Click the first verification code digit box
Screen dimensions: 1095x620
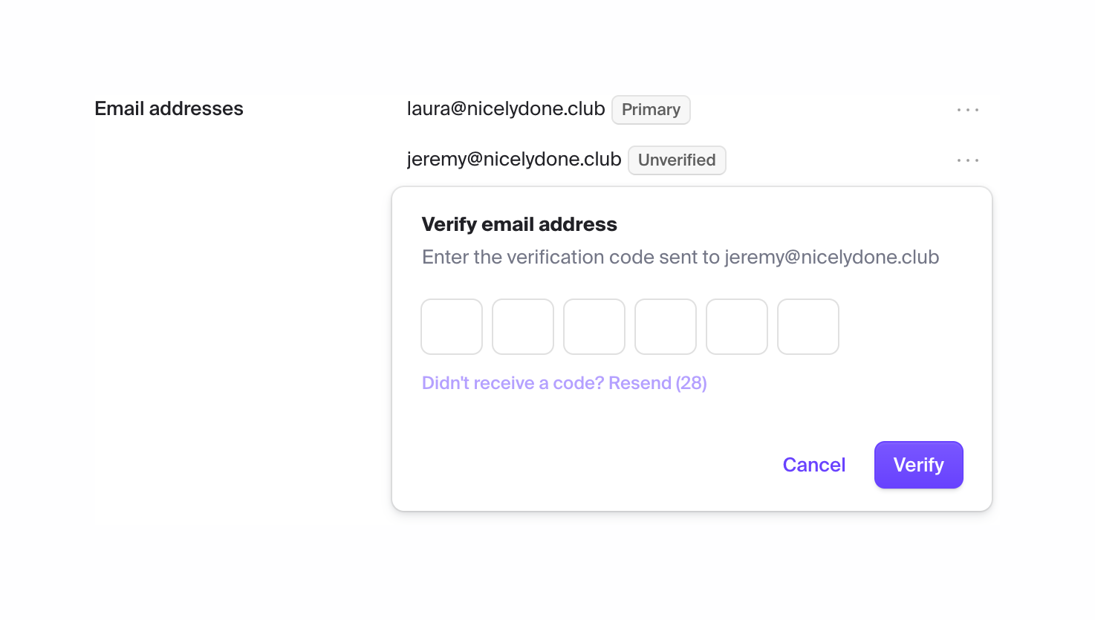point(452,327)
